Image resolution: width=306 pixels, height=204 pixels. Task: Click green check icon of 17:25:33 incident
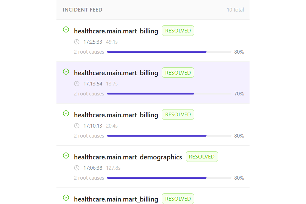pos(66,30)
